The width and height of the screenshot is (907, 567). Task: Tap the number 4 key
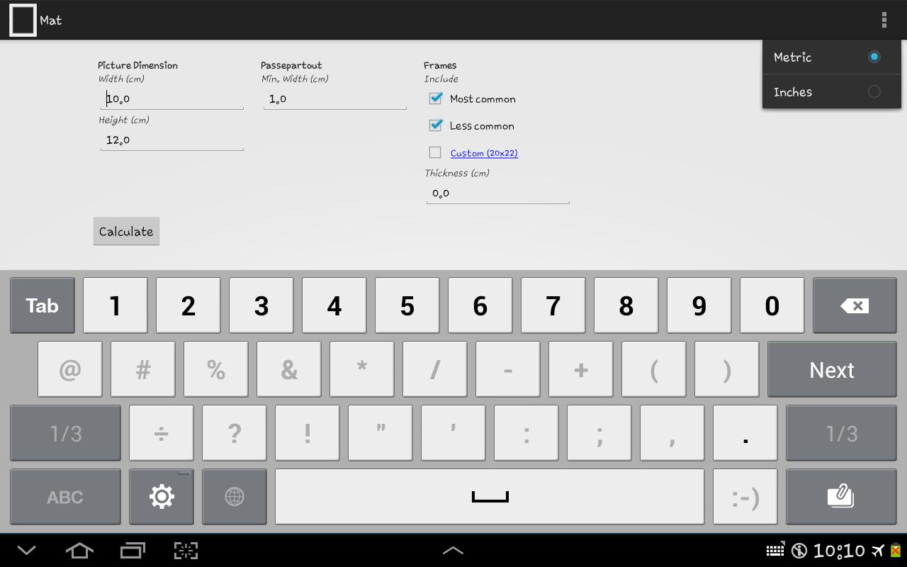pos(334,305)
